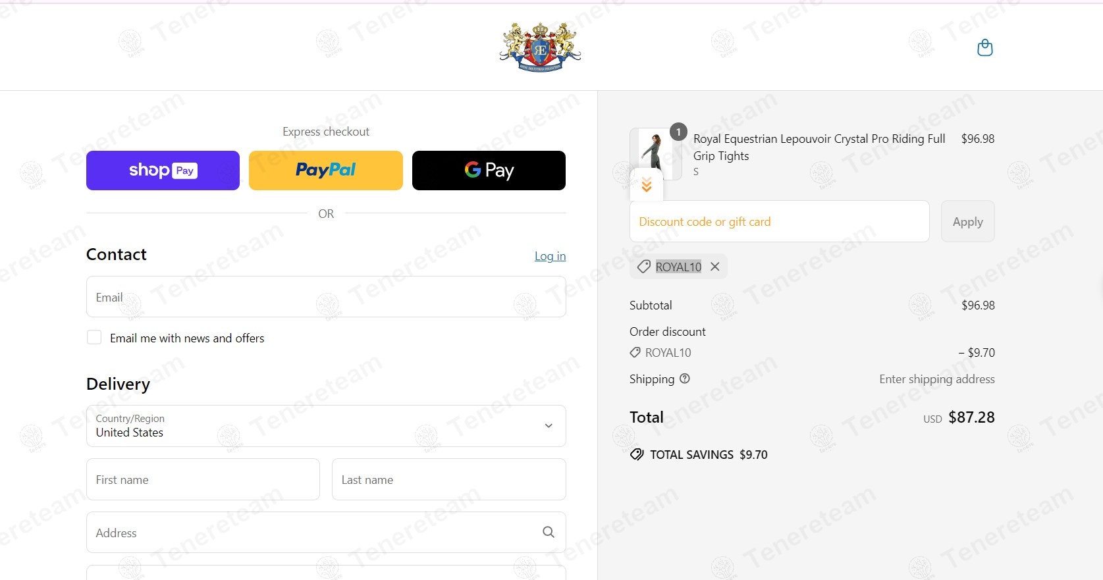
Task: Open the riding tights product thumbnail
Action: (655, 154)
